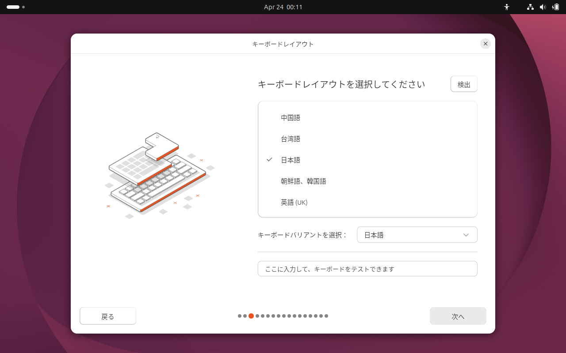
Task: Open the accessibility menu in top bar
Action: pyautogui.click(x=507, y=7)
